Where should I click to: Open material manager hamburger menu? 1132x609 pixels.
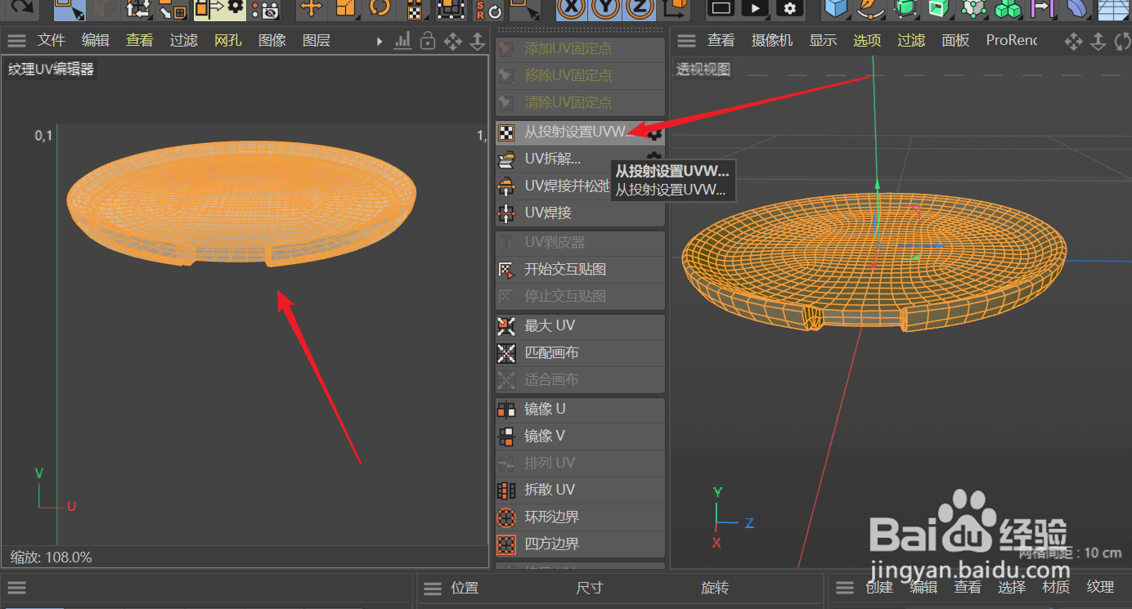(x=847, y=588)
